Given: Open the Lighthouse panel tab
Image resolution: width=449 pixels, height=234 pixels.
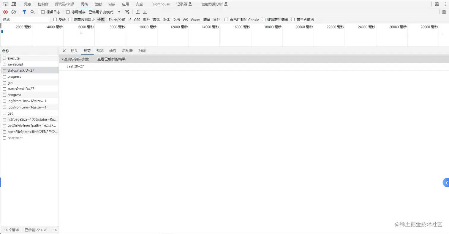Looking at the screenshot, I should [x=161, y=4].
